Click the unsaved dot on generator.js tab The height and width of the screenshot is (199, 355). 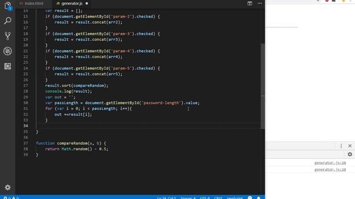coord(87,3)
